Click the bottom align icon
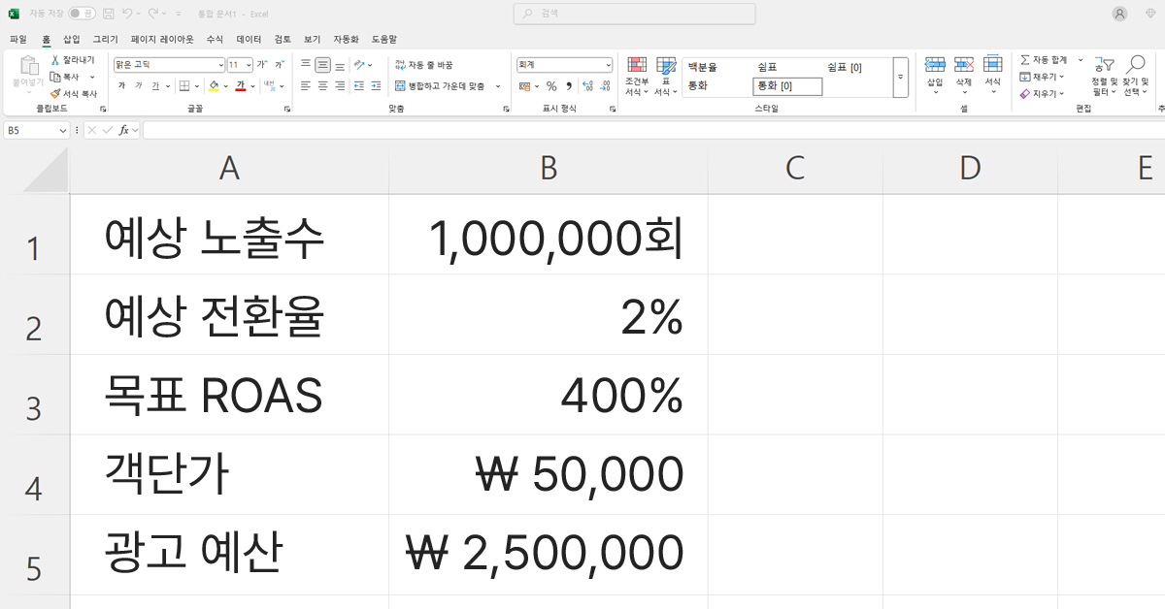Image resolution: width=1165 pixels, height=609 pixels. pos(340,65)
